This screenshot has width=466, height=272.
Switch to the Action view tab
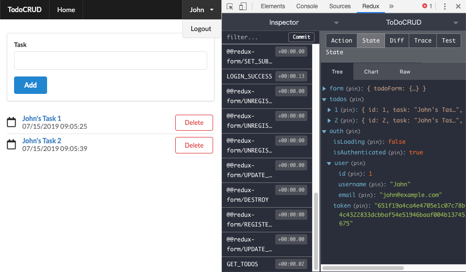pyautogui.click(x=341, y=41)
